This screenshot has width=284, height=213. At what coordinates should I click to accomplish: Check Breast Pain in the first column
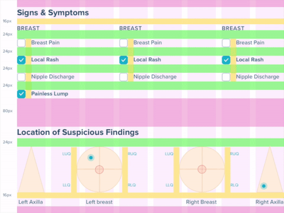[x=21, y=43]
